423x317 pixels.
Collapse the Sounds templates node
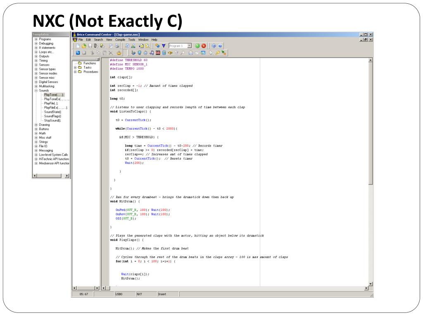click(x=36, y=90)
